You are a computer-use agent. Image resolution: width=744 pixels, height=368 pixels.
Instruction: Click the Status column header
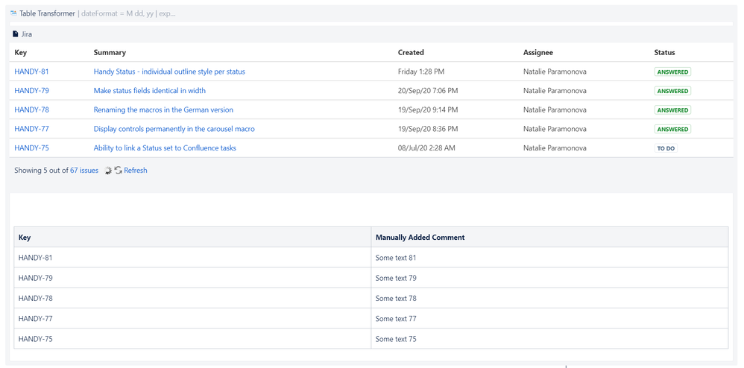click(x=664, y=53)
